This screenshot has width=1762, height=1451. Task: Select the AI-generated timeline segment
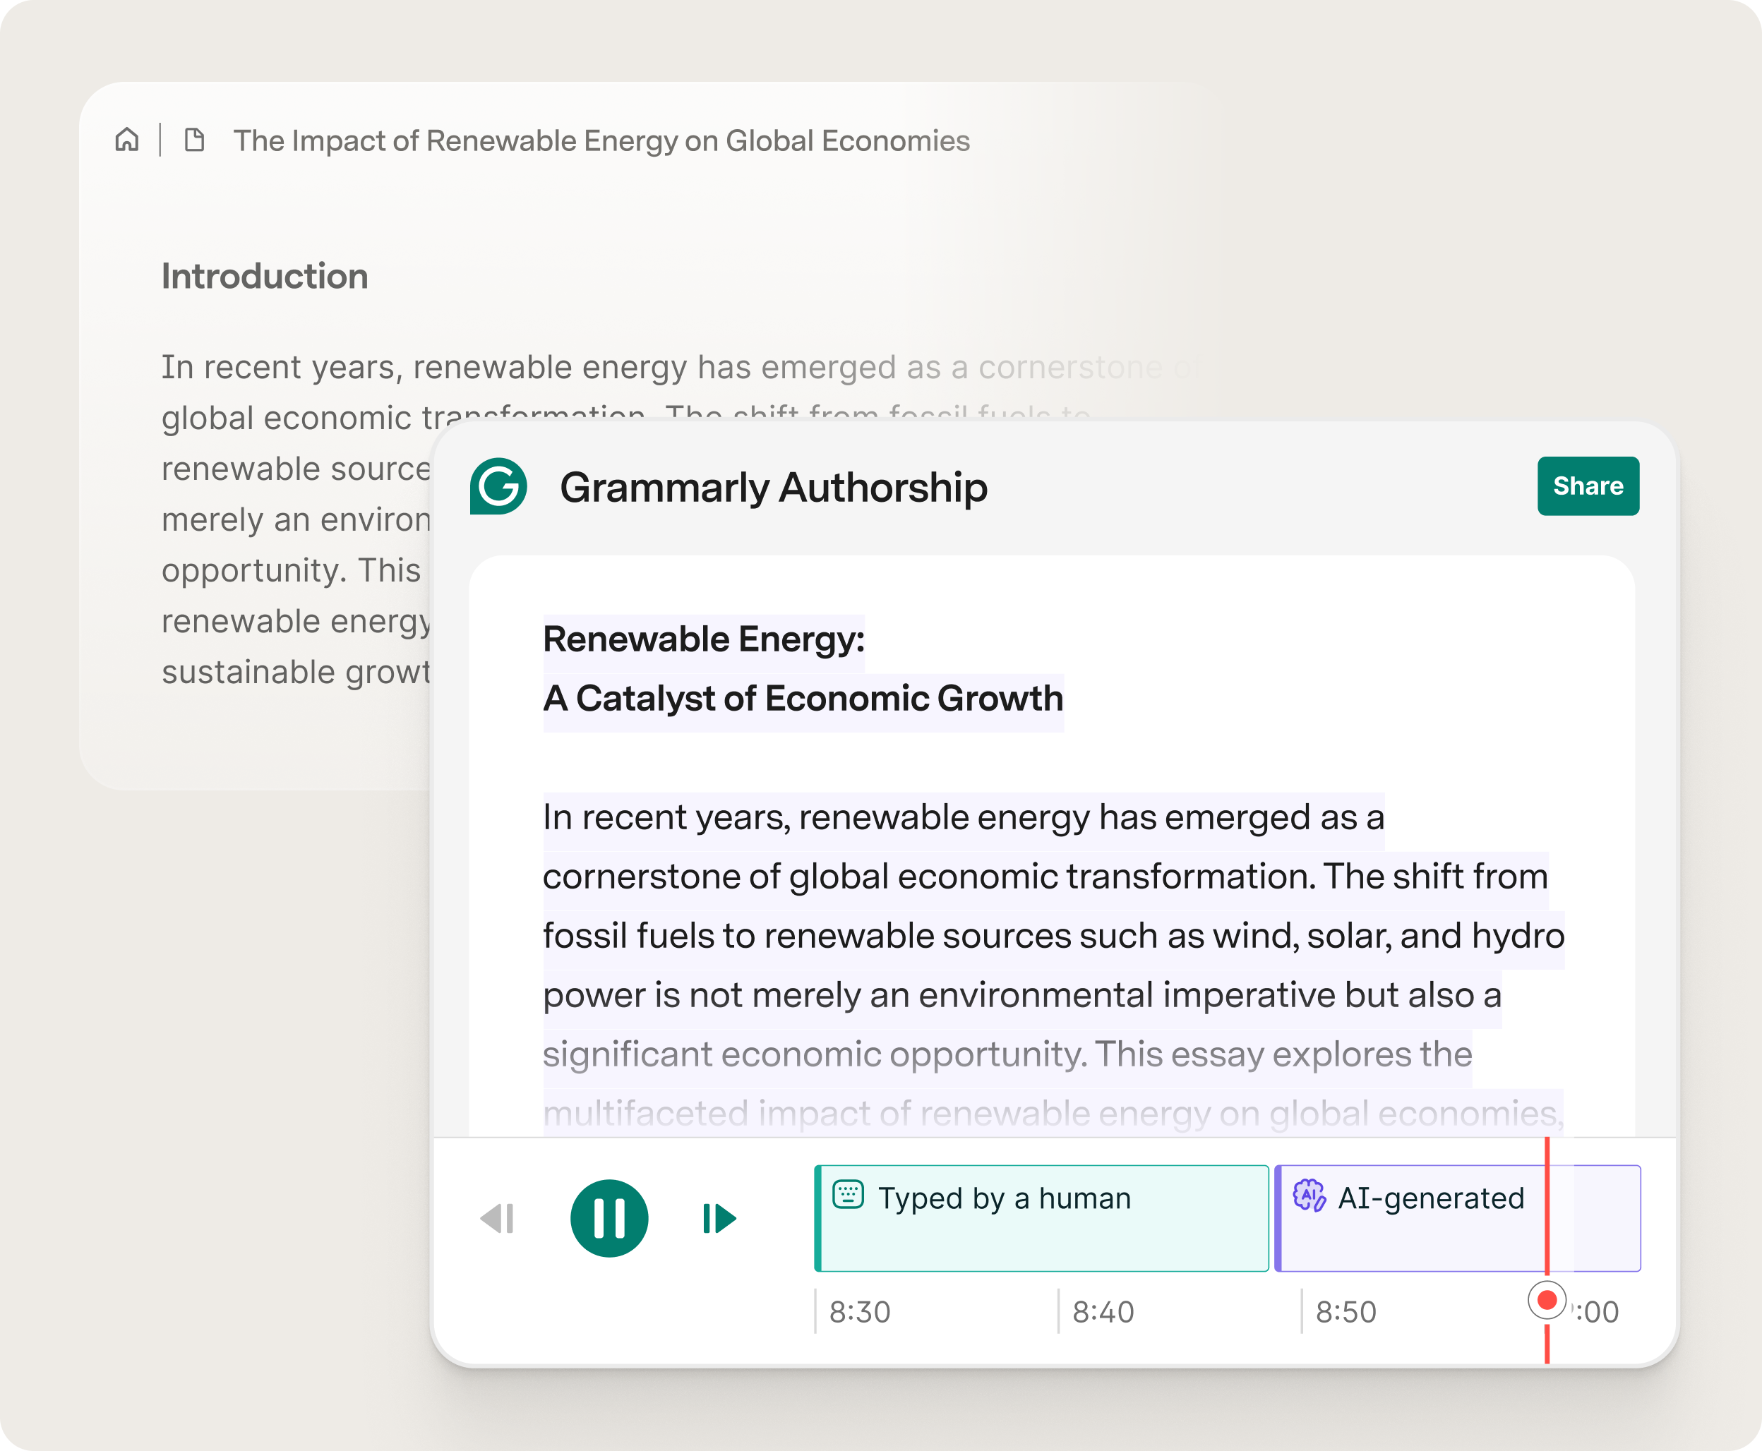pyautogui.click(x=1457, y=1219)
